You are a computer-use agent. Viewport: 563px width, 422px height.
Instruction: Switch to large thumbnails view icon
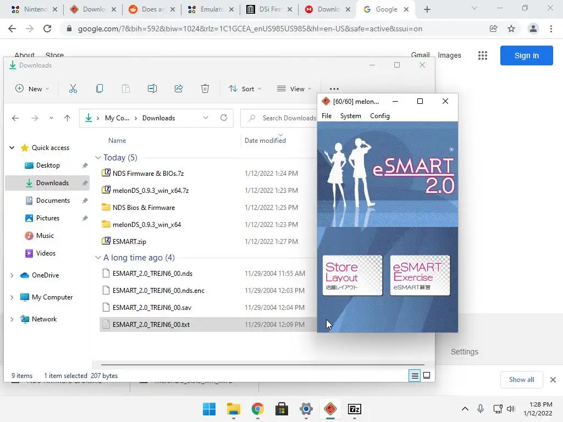[427, 375]
